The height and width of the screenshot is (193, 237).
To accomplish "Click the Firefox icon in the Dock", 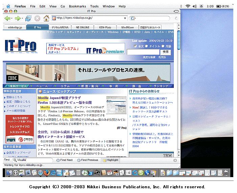I will pos(47,173).
